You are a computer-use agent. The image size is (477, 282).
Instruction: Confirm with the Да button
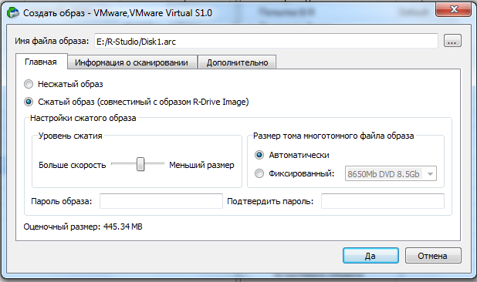370,256
